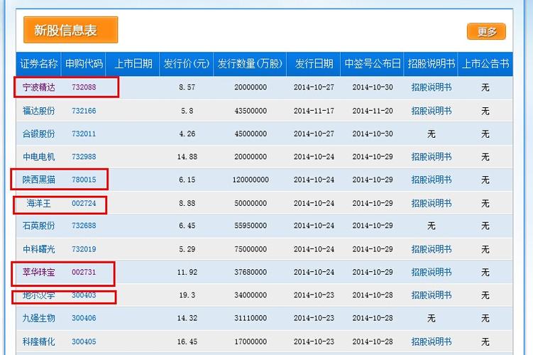This screenshot has height=355, width=533.
Task: Open 石英股份 stock link
Action: pyautogui.click(x=39, y=226)
